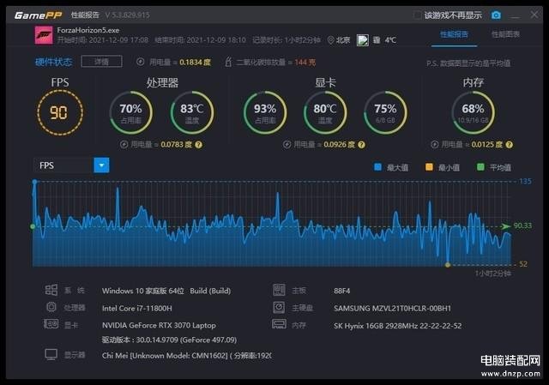549x385 pixels.
Task: Click the NVIDIA GeForce RTX 3070 Laptop text
Action: (x=159, y=325)
